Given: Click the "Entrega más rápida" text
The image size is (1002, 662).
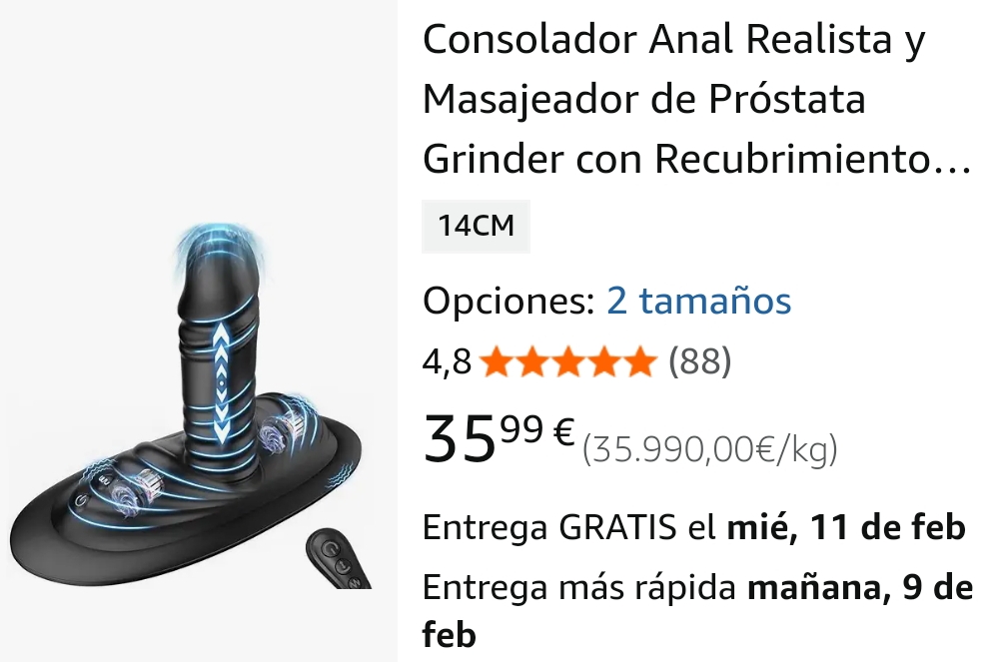Looking at the screenshot, I should click(579, 587).
